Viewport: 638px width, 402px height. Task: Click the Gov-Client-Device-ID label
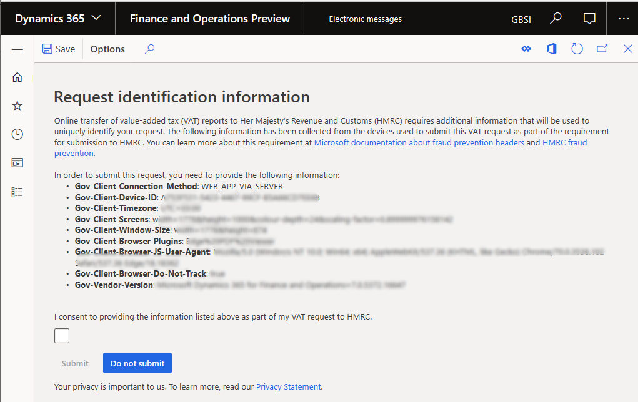coord(116,197)
